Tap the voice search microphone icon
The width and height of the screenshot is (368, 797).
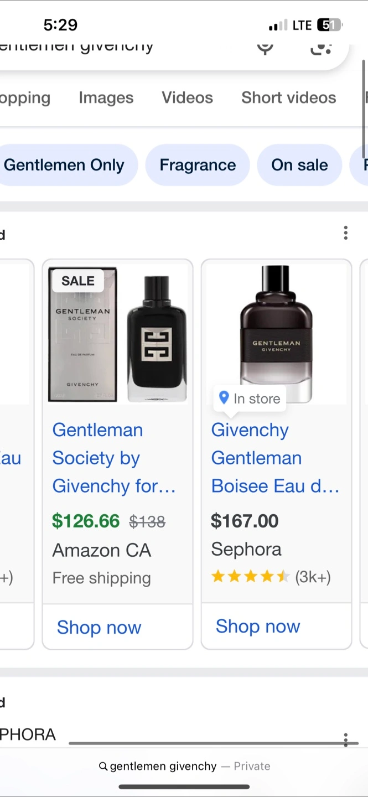tap(265, 48)
